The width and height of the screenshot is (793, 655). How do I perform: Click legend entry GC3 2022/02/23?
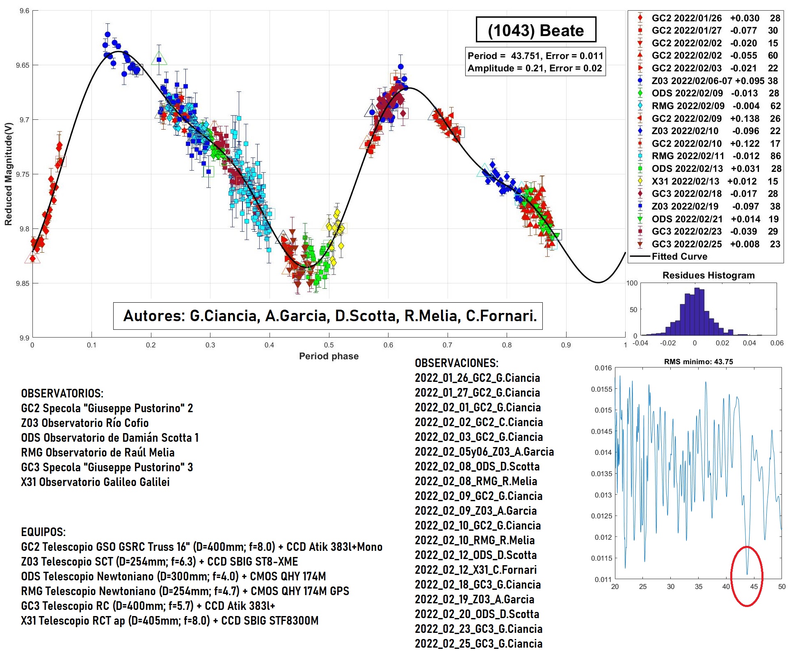click(708, 231)
